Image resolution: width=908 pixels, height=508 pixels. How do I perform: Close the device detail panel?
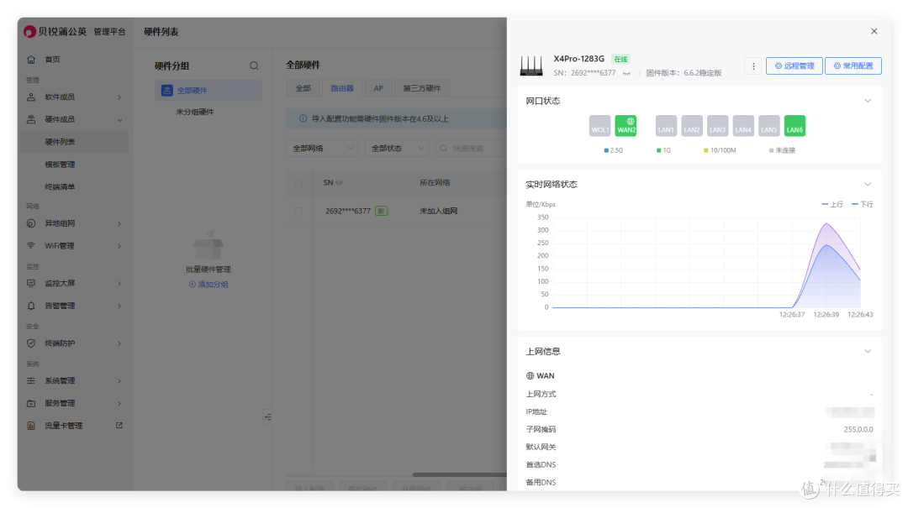874,31
